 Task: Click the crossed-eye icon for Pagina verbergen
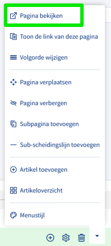(13, 103)
